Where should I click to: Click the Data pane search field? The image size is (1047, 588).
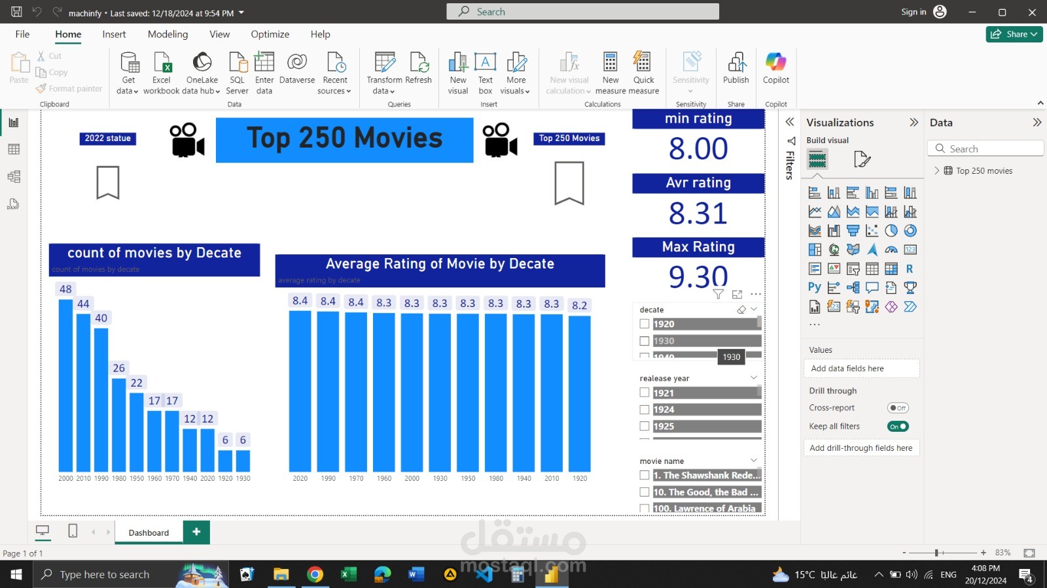pyautogui.click(x=985, y=149)
